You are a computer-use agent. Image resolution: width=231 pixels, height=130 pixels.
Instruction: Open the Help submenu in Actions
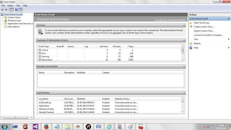(209, 48)
